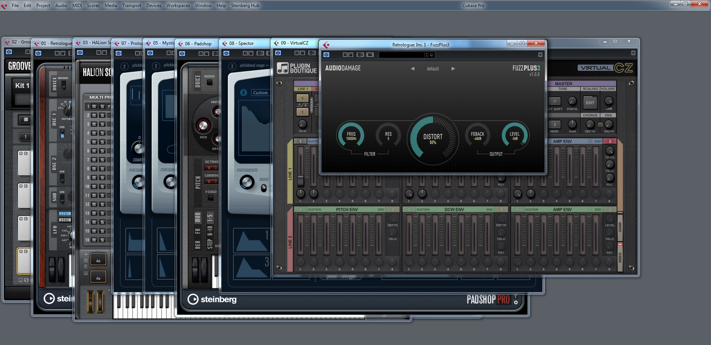Open the Transport menu

coord(132,6)
